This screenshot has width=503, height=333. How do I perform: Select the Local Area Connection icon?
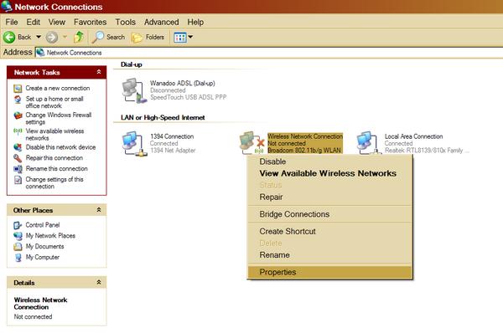(x=369, y=143)
